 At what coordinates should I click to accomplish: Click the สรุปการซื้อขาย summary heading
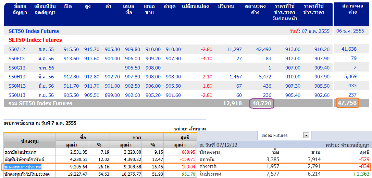(x=40, y=123)
